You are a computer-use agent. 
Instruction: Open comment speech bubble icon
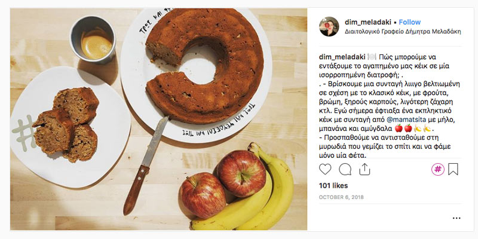pyautogui.click(x=345, y=169)
